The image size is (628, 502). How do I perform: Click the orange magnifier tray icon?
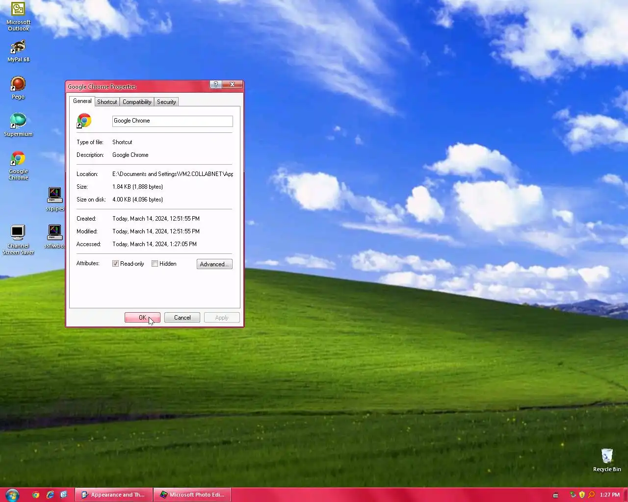point(591,495)
